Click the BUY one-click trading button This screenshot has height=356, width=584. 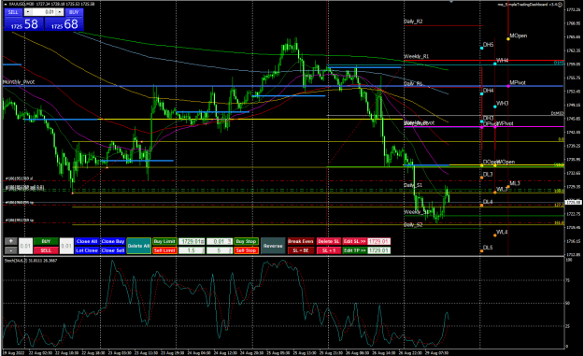click(x=74, y=12)
